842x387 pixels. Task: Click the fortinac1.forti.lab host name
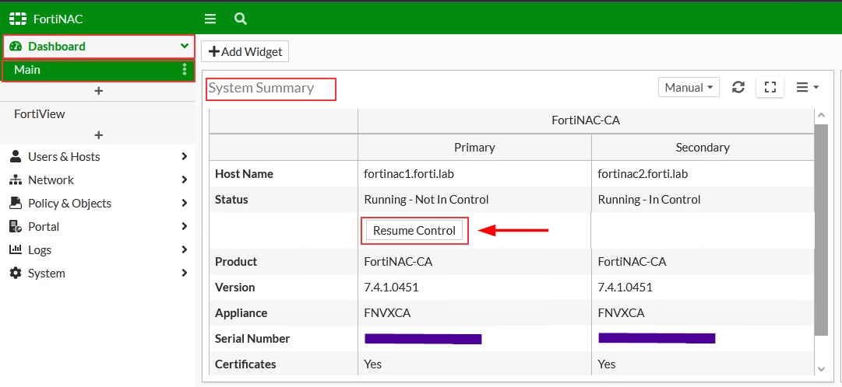(x=409, y=173)
